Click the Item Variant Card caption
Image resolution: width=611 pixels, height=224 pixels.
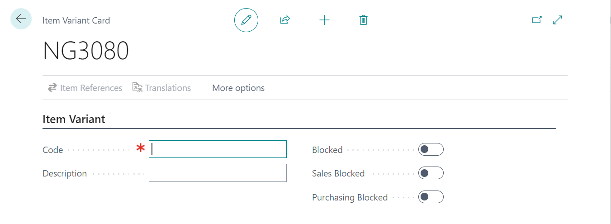[76, 20]
